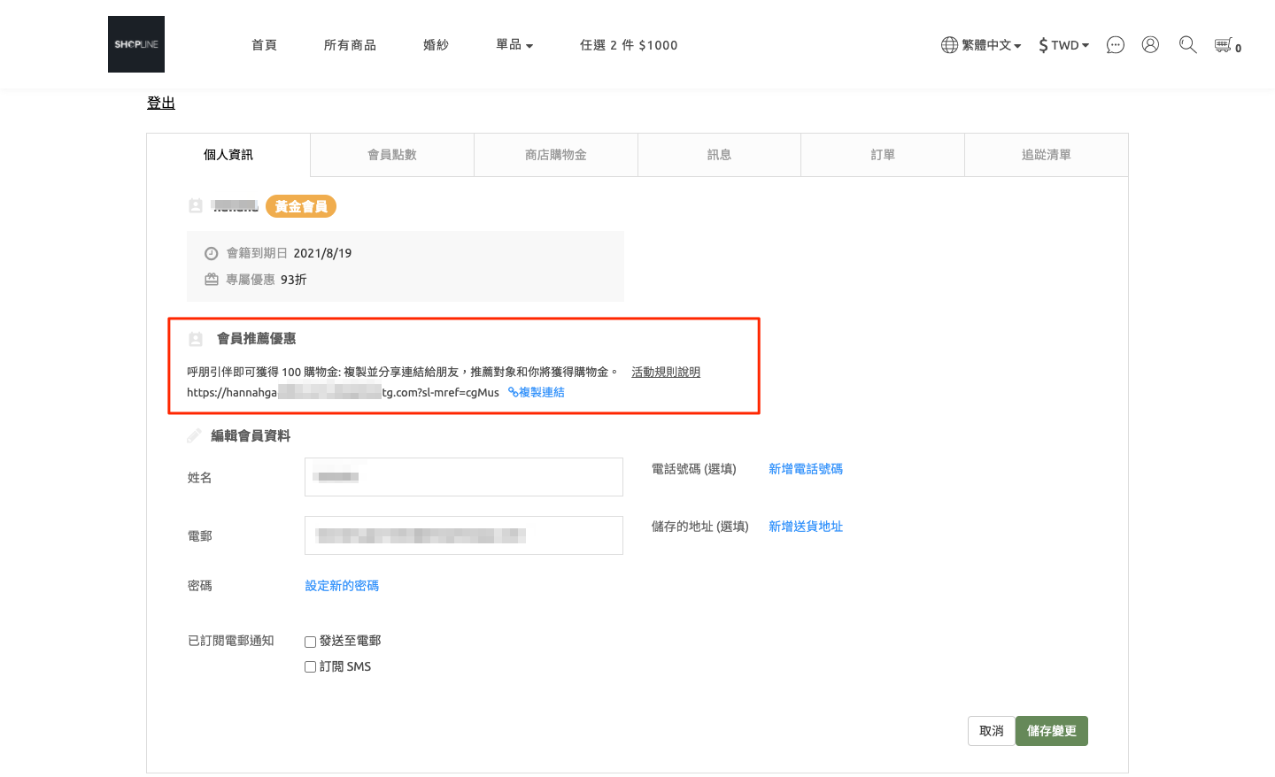Open the TWD currency dropdown
The width and height of the screenshot is (1275, 777).
(1064, 45)
